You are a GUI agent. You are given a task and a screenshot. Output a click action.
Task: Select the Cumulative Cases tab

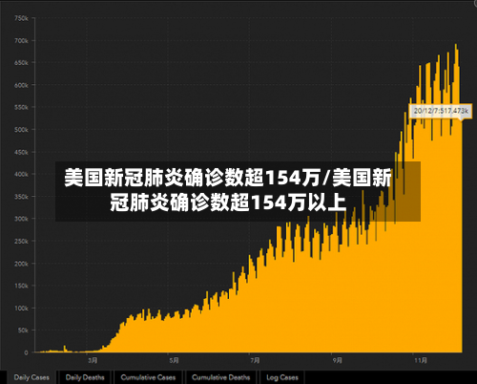click(148, 377)
